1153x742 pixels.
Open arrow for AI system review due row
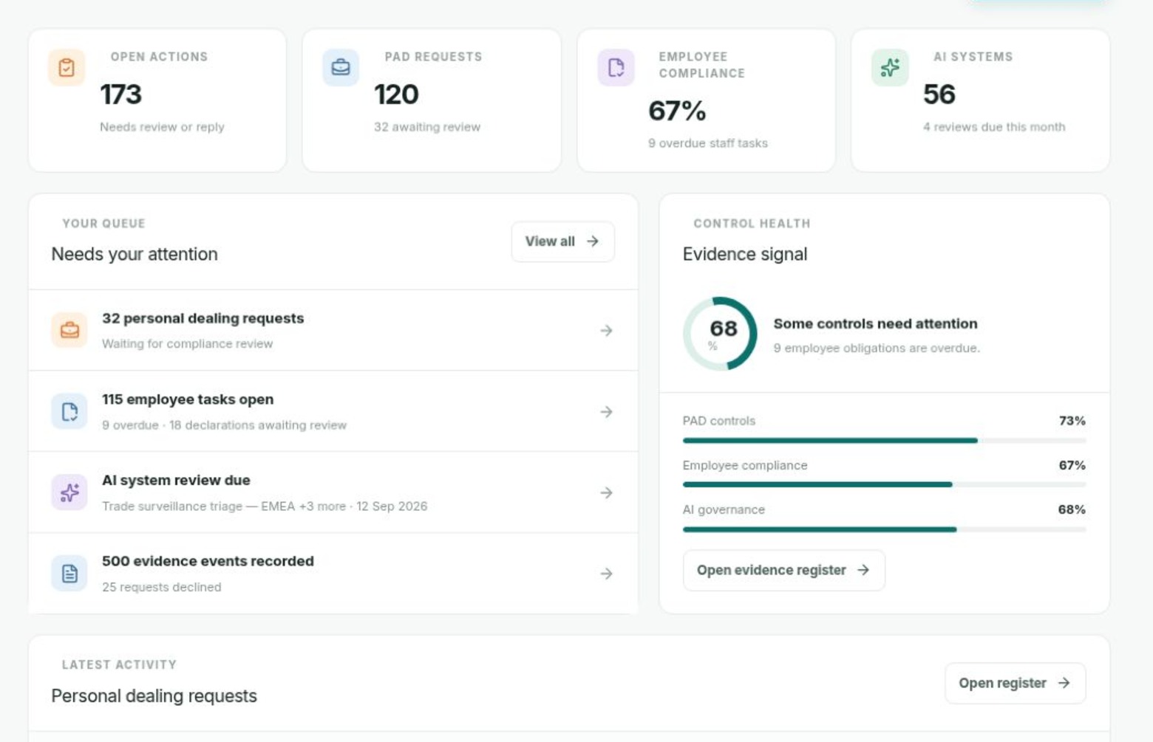click(x=606, y=492)
